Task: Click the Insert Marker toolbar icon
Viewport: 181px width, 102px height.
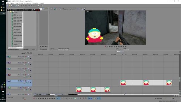Action: 83,98
